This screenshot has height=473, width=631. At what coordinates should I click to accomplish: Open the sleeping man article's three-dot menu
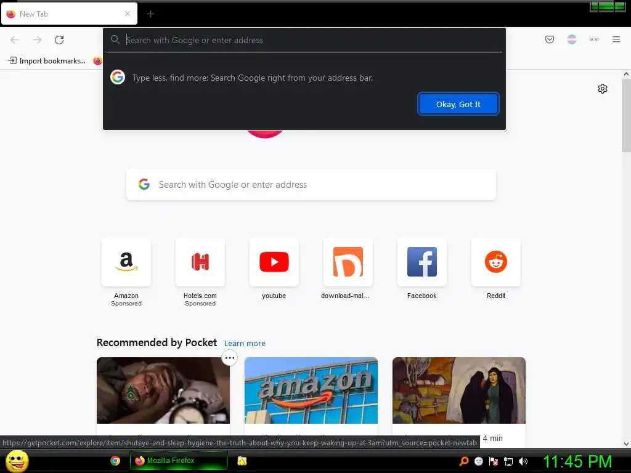(229, 358)
